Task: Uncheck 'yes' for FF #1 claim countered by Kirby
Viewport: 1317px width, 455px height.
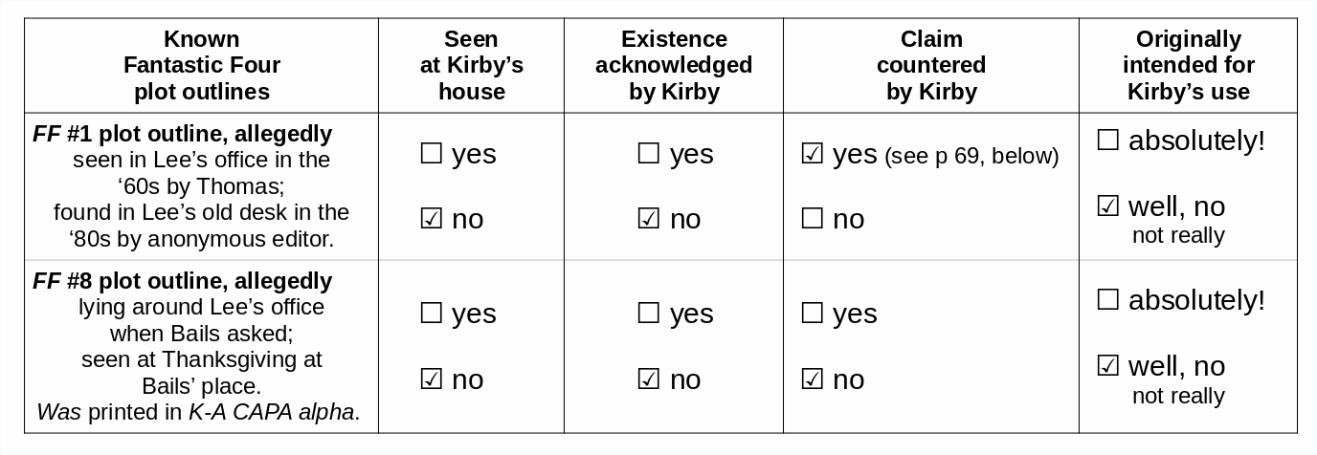Action: [x=812, y=154]
